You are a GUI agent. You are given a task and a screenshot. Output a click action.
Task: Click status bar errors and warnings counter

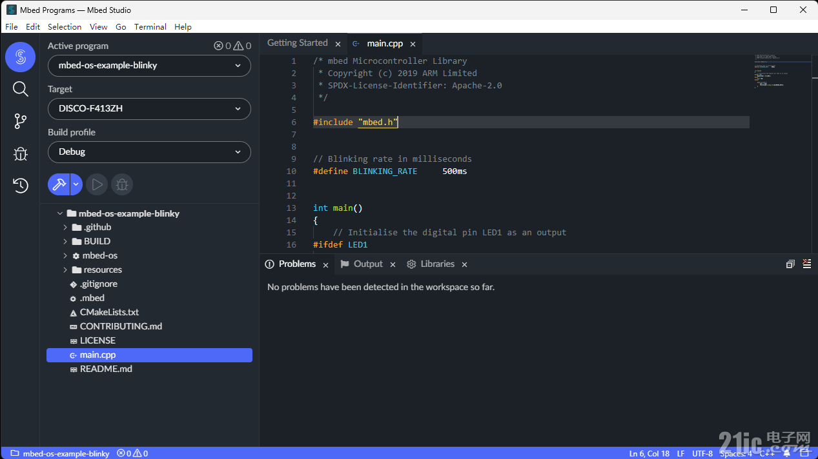(x=133, y=453)
